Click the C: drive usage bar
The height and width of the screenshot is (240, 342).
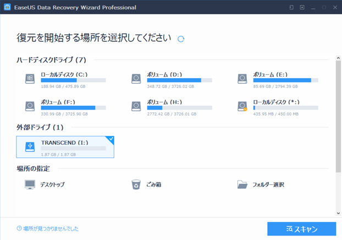(x=73, y=80)
